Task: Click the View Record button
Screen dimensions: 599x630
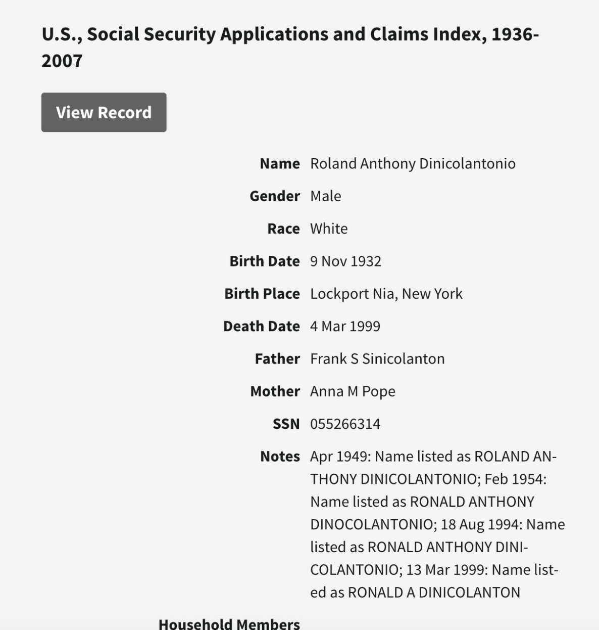Action: [104, 112]
